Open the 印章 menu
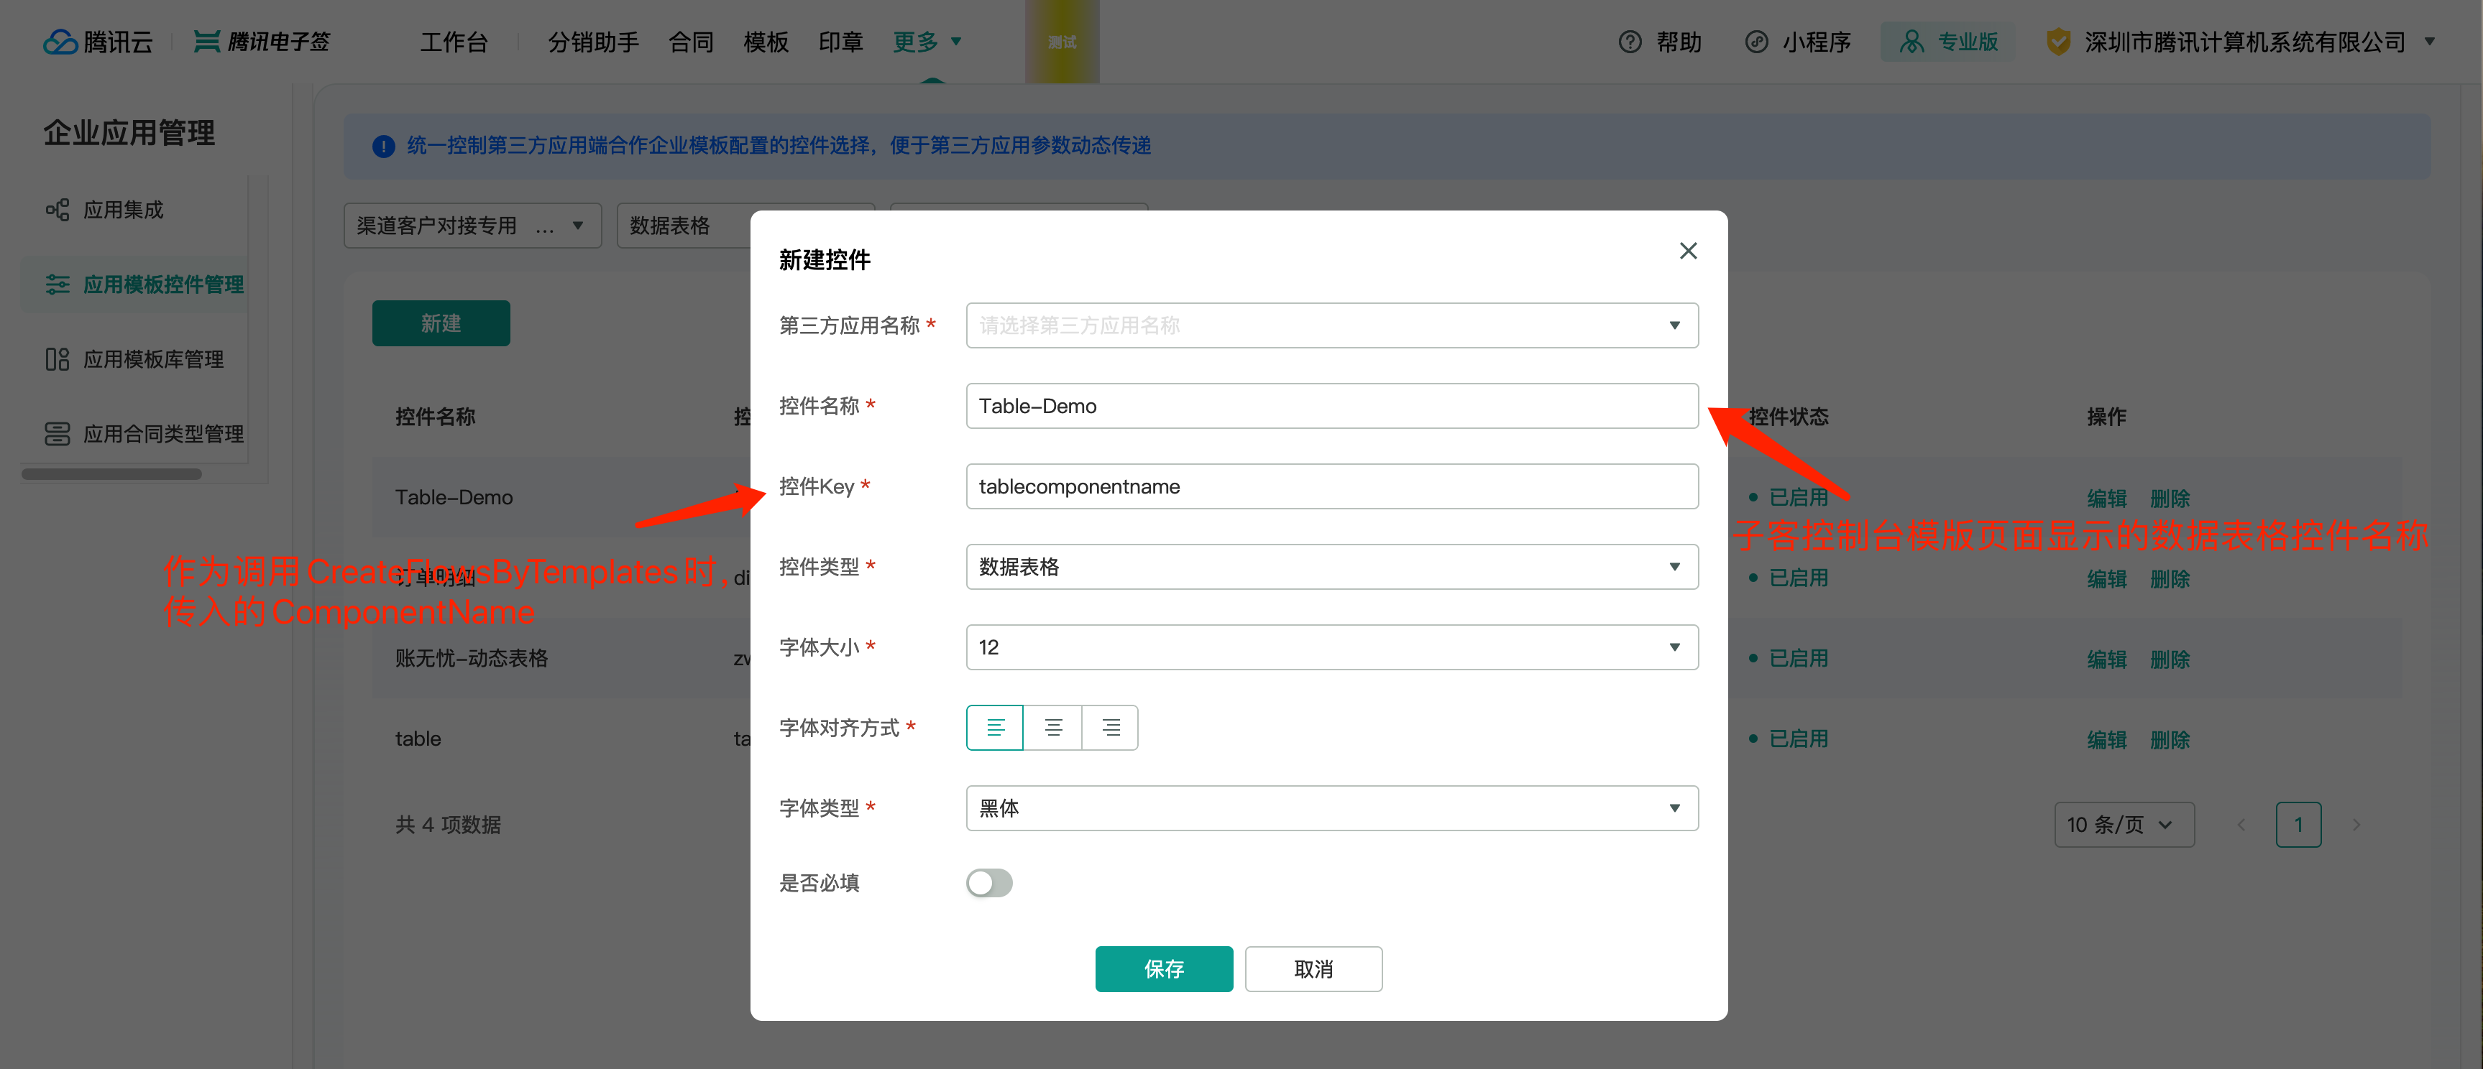This screenshot has height=1069, width=2483. click(x=840, y=42)
